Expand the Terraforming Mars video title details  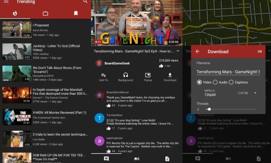178,51
